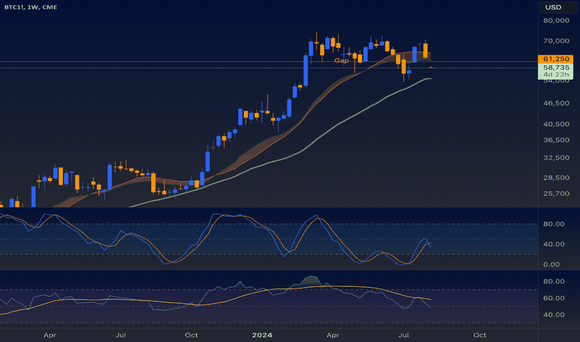Click the 4d 22h countdown label

point(556,75)
